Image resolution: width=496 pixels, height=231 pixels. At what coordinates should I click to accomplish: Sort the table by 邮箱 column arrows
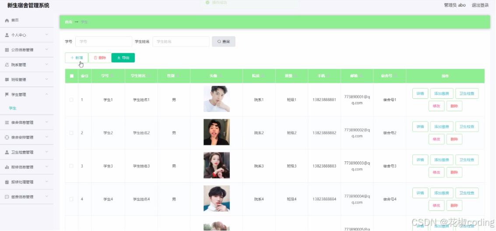[x=361, y=76]
